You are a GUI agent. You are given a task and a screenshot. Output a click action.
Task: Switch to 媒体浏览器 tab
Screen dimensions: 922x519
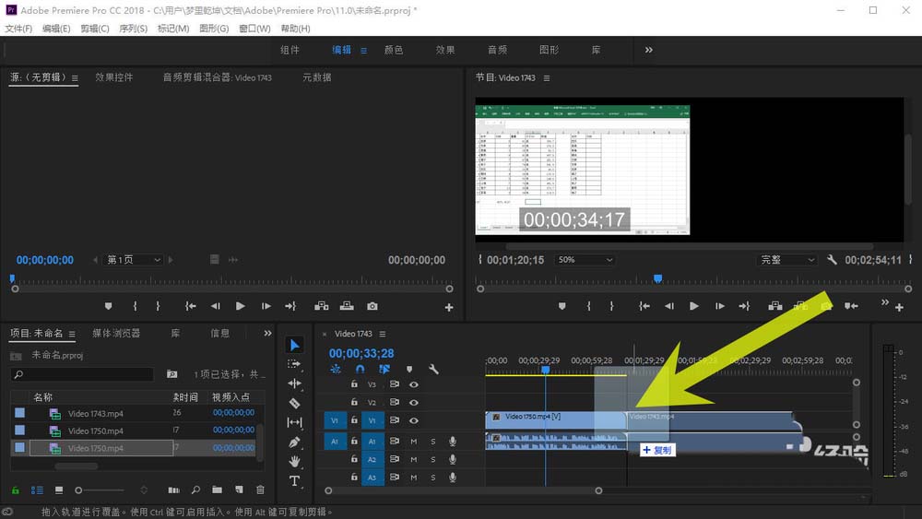[116, 334]
